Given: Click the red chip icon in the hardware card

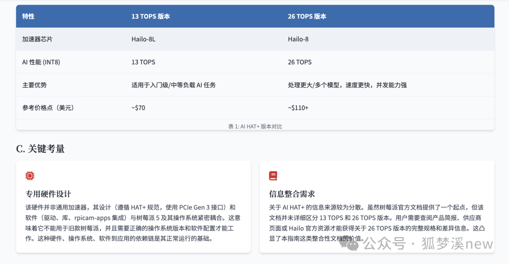Looking at the screenshot, I should click(30, 176).
